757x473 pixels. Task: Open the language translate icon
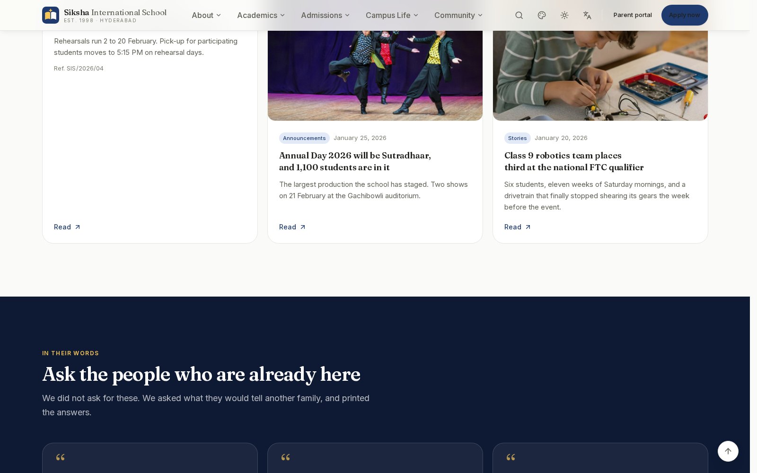click(587, 15)
